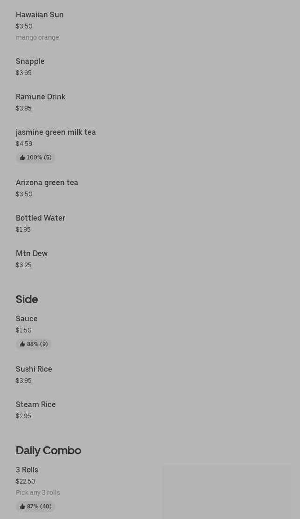Open the 3 Rolls combo title
This screenshot has height=519, width=300.
click(x=27, y=470)
